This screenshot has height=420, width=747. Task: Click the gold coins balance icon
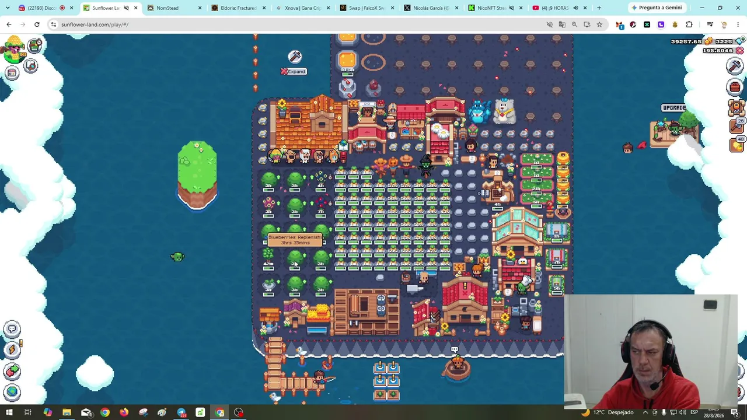708,41
